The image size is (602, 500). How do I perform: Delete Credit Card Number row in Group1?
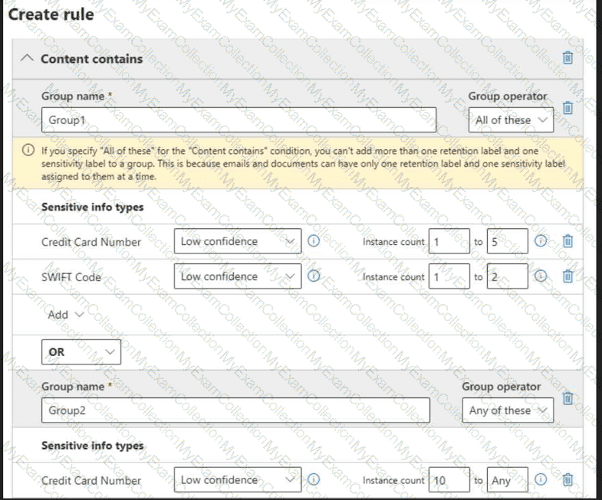pos(567,241)
